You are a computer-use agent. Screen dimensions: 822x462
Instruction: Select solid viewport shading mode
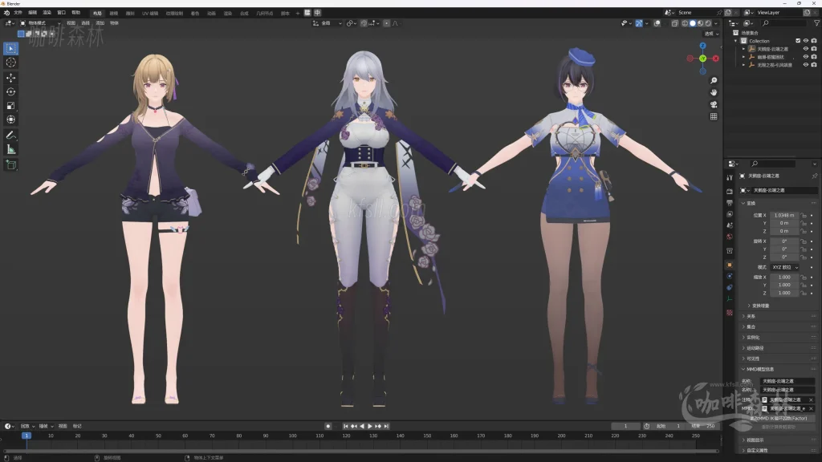693,23
